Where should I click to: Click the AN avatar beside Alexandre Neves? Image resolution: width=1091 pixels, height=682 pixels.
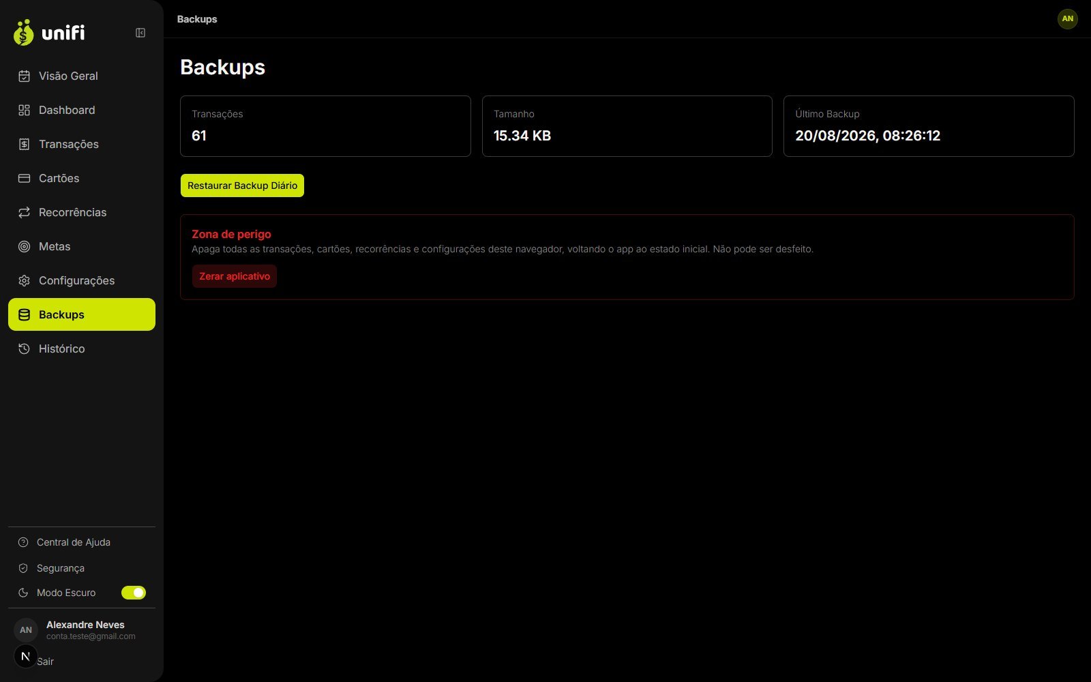click(26, 630)
